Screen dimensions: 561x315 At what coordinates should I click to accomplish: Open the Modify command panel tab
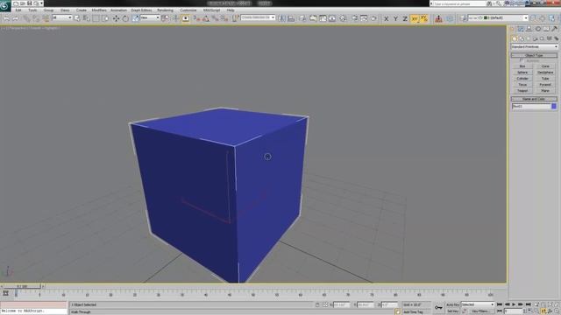point(521,29)
